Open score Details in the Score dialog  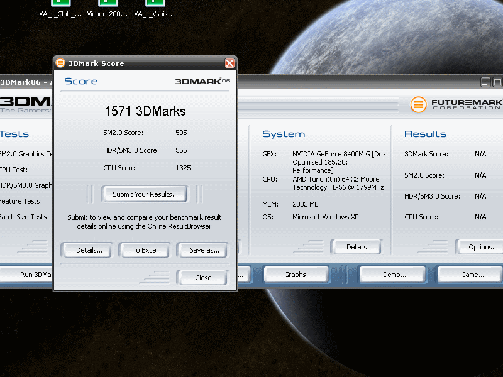(89, 250)
